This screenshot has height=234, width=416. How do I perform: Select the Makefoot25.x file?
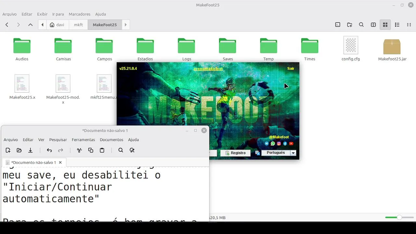coord(22,87)
